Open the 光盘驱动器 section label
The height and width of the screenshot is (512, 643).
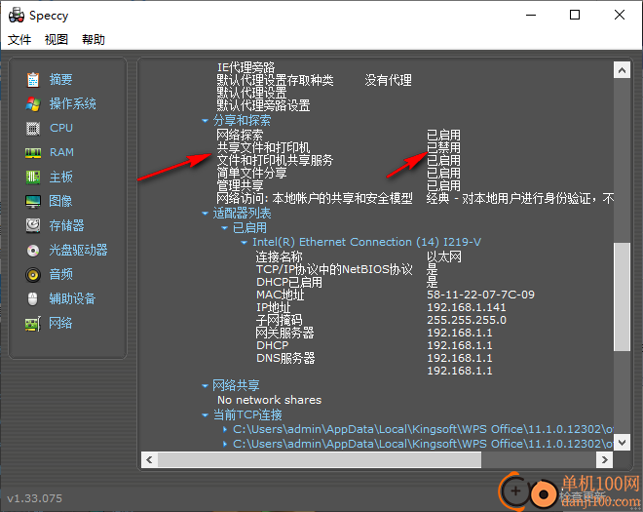tap(78, 250)
